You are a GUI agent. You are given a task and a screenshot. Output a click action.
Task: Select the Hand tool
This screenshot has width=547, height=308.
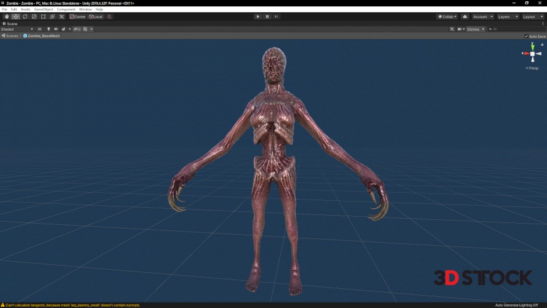click(7, 17)
